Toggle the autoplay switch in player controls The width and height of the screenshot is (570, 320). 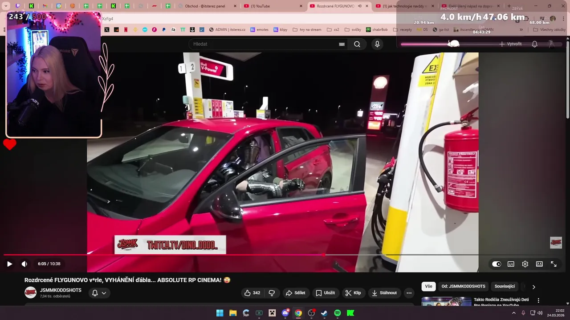click(x=497, y=264)
